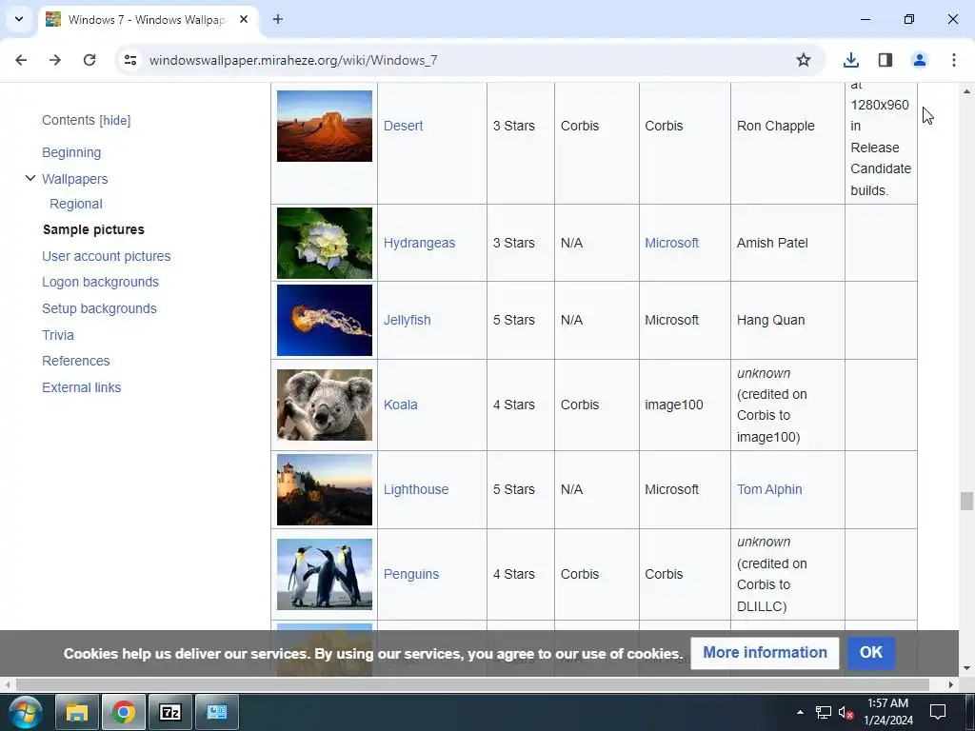Accept cookies with OK button
Screen dimensions: 975x731
(x=871, y=653)
